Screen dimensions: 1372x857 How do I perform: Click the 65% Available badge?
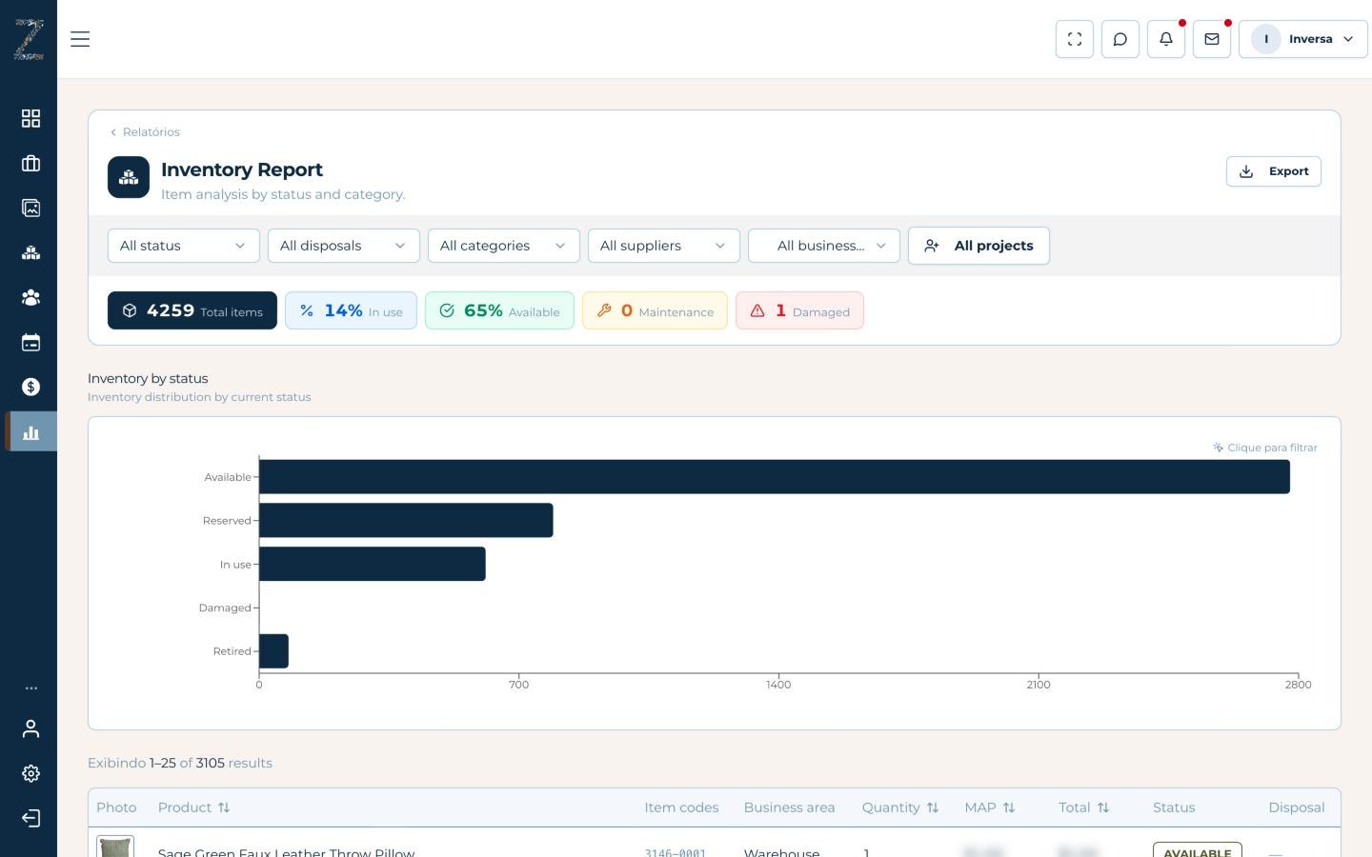499,310
